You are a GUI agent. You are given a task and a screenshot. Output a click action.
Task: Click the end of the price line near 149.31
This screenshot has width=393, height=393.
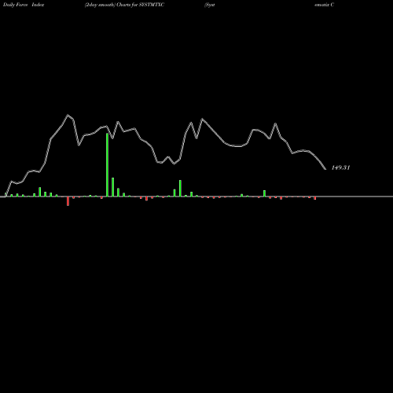pos(325,169)
